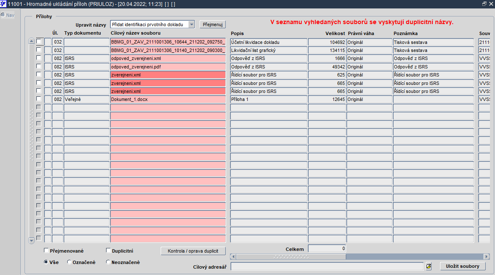Select the odpoved_zverejneni.pdf filename field
This screenshot has height=275, width=495.
click(168, 67)
